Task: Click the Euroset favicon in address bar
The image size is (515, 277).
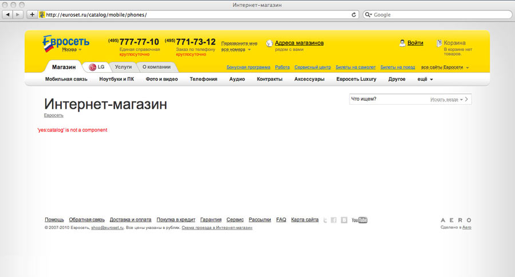Action: [x=42, y=15]
